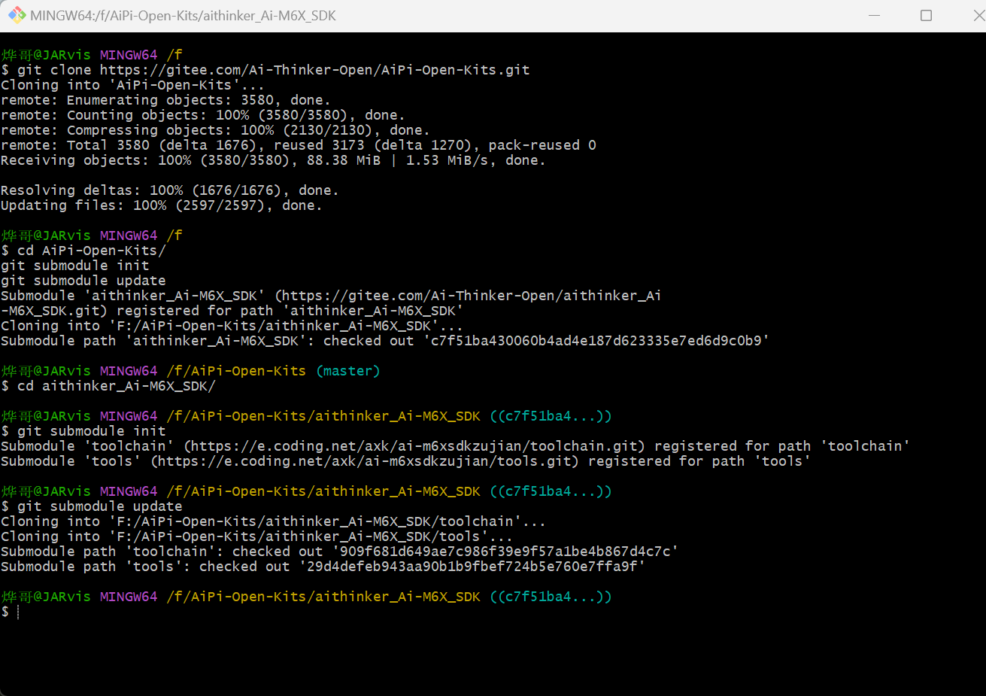The image size is (986, 696).
Task: Click the 'git clone https://gitee.com/Ai-Thinker-Open/AiPi-Open-Kits.git' command line
Action: [265, 70]
